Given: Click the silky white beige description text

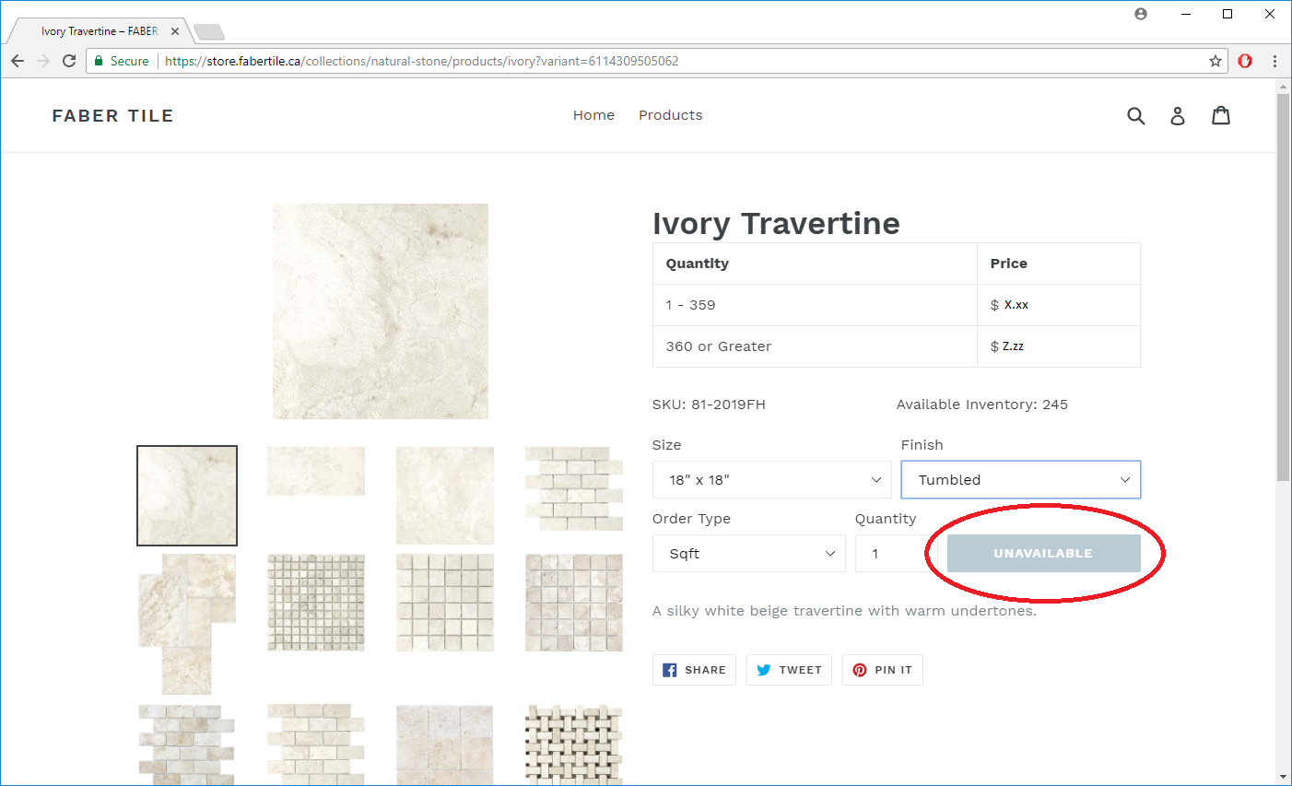Looking at the screenshot, I should (844, 611).
